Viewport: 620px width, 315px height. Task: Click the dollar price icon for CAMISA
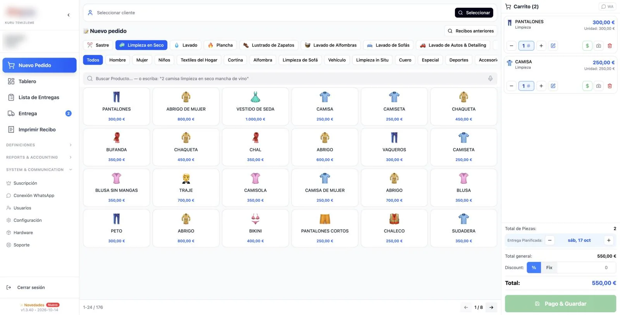pyautogui.click(x=587, y=86)
